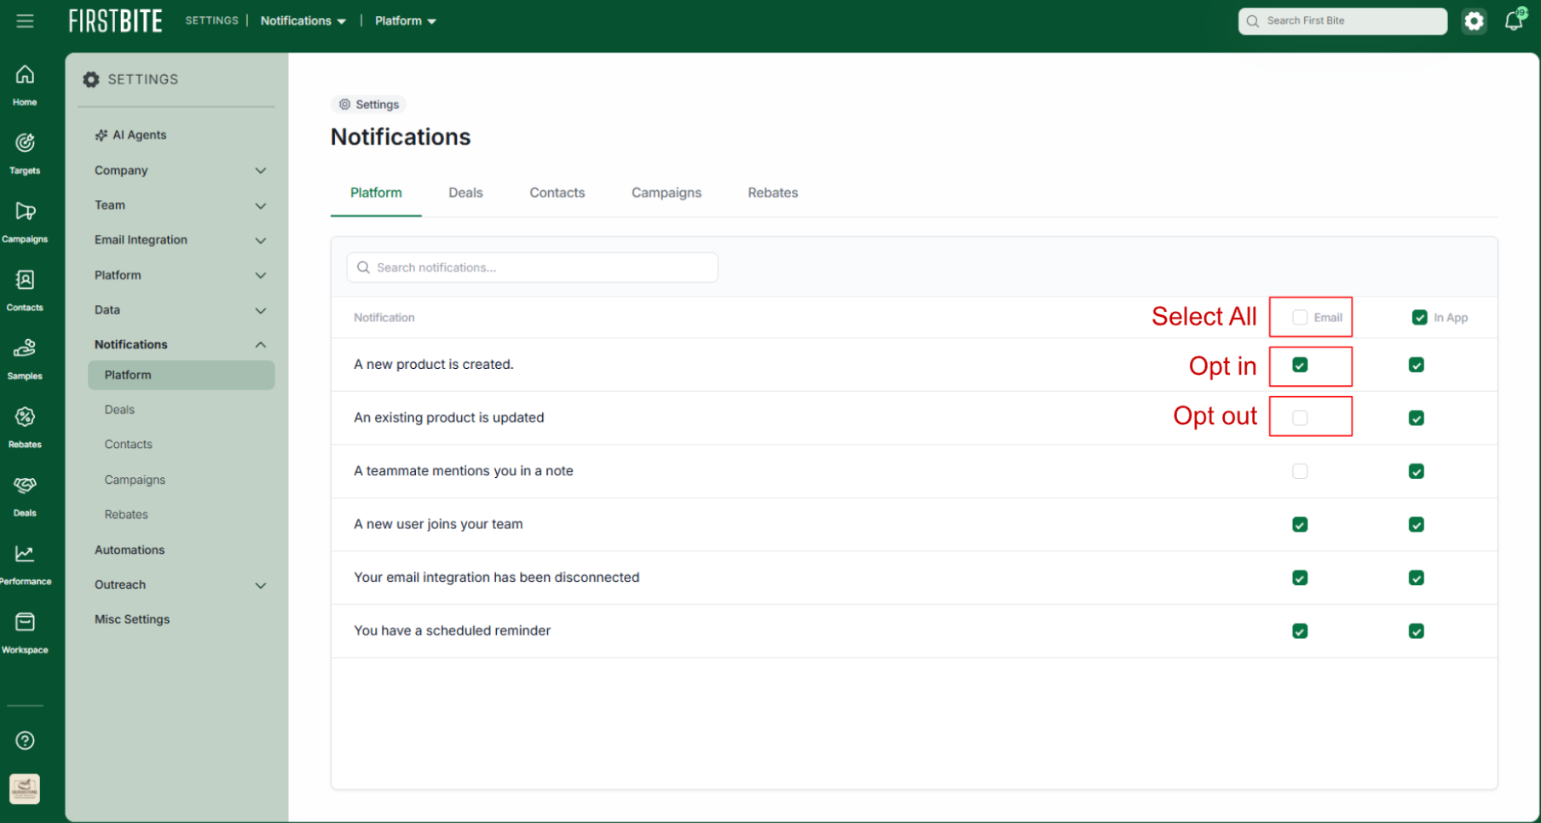Image resolution: width=1541 pixels, height=823 pixels.
Task: Click the Settings breadcrumb chip
Action: point(368,104)
